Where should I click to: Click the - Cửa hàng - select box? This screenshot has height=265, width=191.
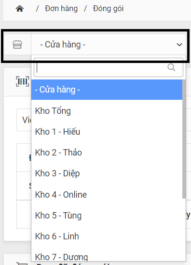click(x=109, y=45)
